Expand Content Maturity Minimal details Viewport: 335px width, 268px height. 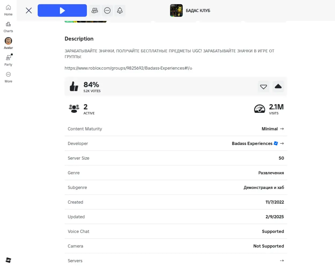(x=273, y=129)
